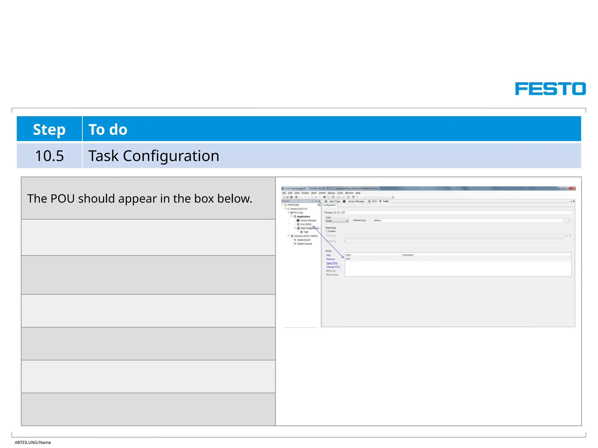The image size is (598, 448).
Task: Click the Priority input field
Action: tap(457, 212)
